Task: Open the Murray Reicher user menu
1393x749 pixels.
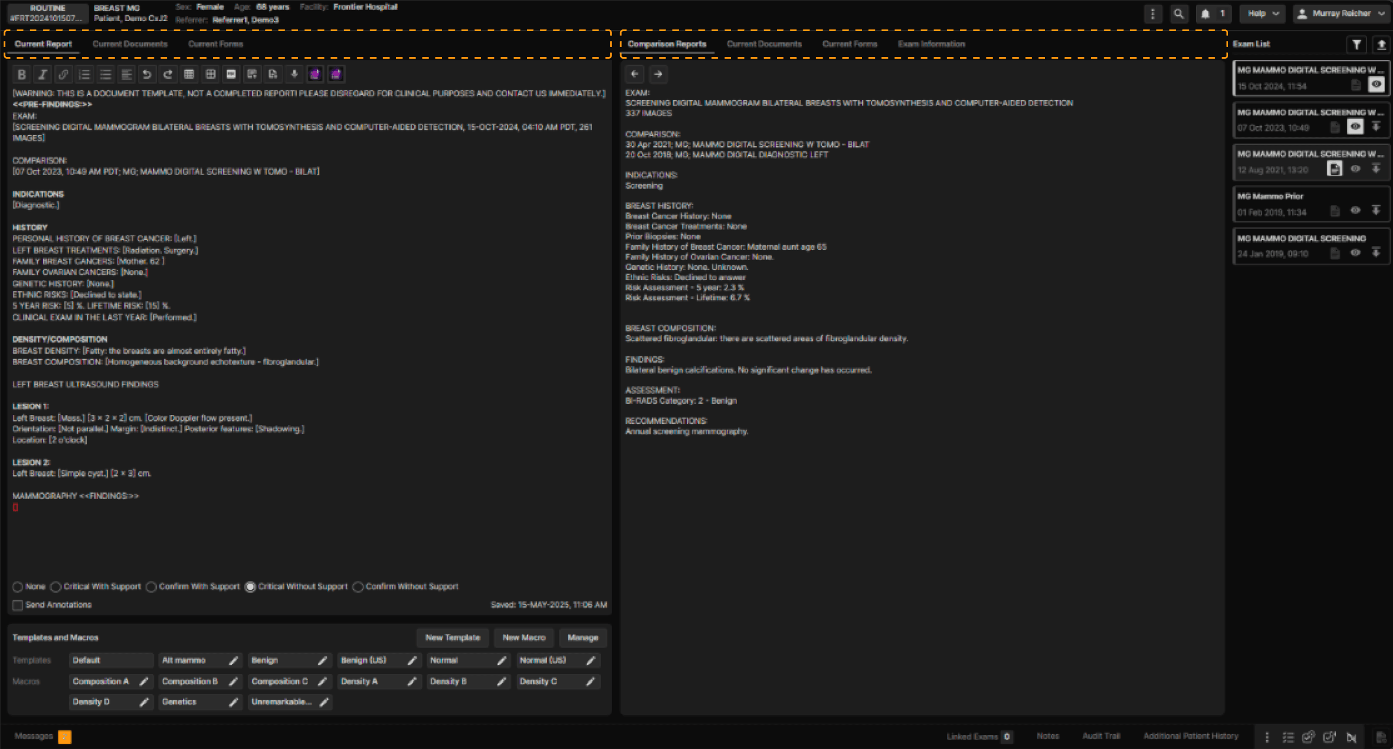Action: [x=1341, y=14]
